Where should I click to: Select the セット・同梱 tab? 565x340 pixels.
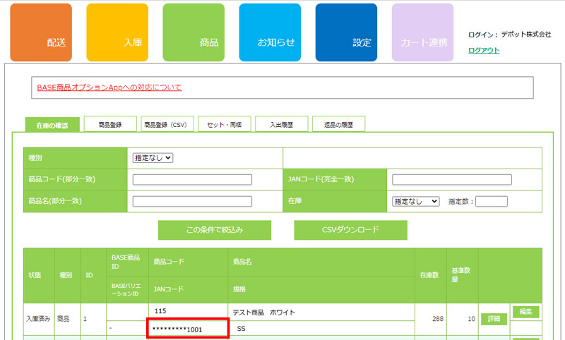click(x=224, y=124)
